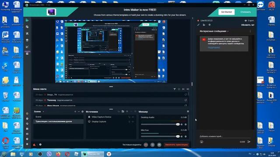Screen dimensions: 280x157
Task: Click the stream preview display
Action: tap(111, 51)
